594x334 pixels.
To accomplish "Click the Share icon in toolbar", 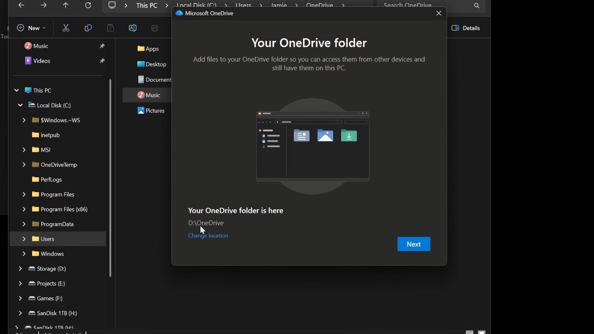I will click(x=155, y=28).
